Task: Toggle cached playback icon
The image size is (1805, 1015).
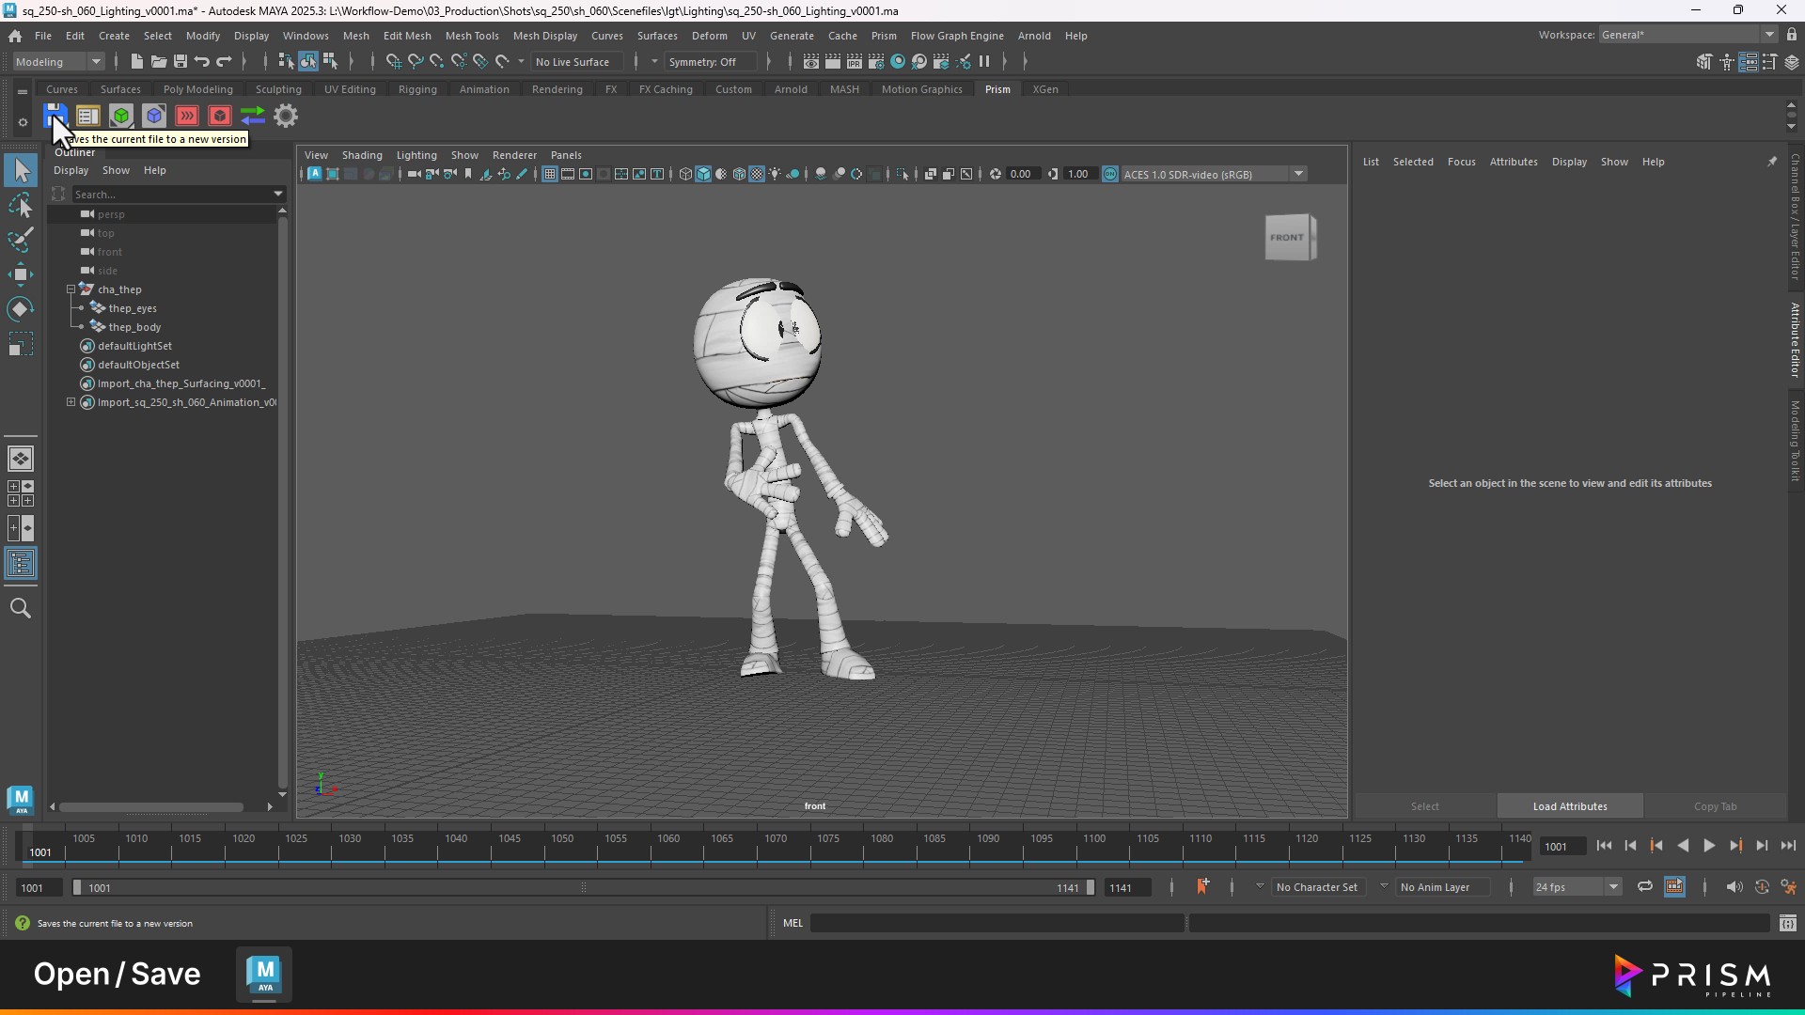Action: (1674, 886)
